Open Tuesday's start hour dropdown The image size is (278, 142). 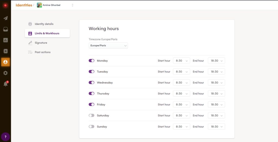coord(181,72)
